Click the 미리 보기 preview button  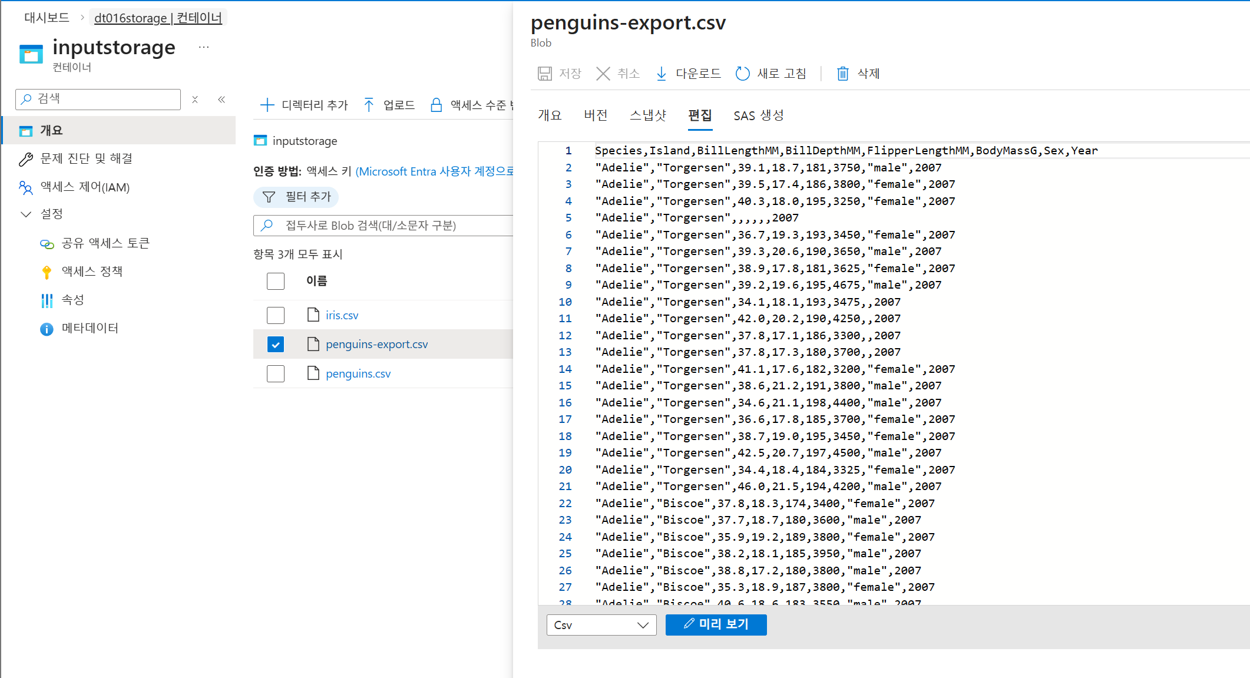tap(716, 624)
